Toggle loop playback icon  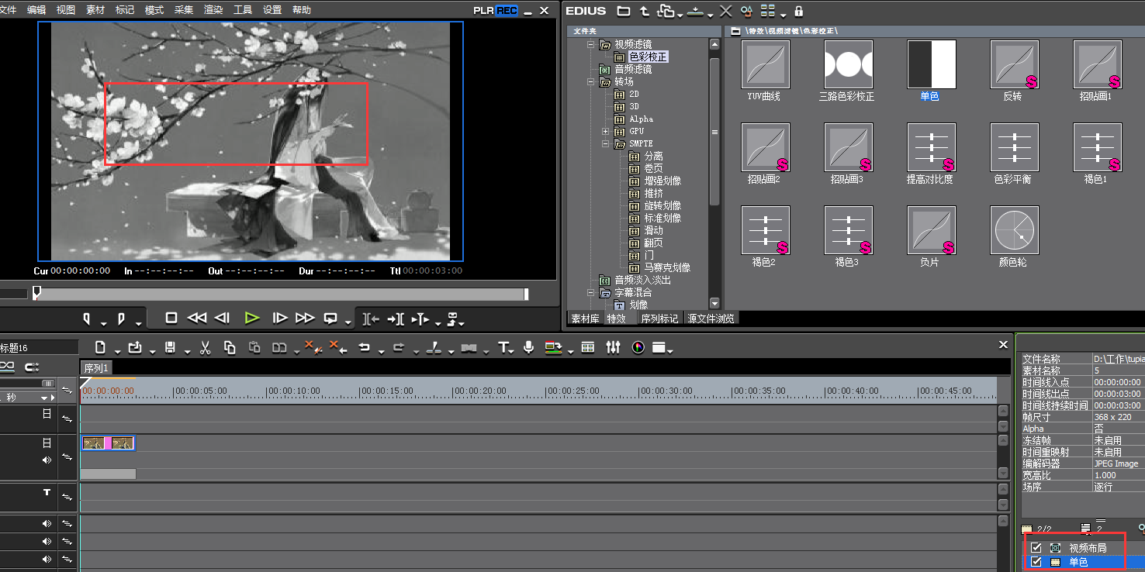331,318
